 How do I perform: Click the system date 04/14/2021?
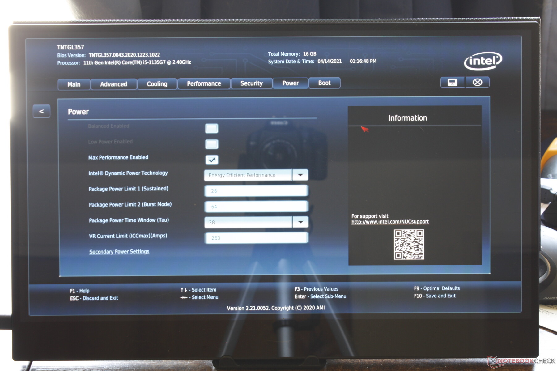330,61
